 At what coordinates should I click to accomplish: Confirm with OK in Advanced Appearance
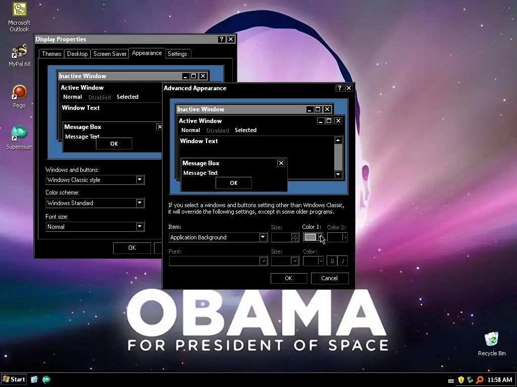pos(288,278)
